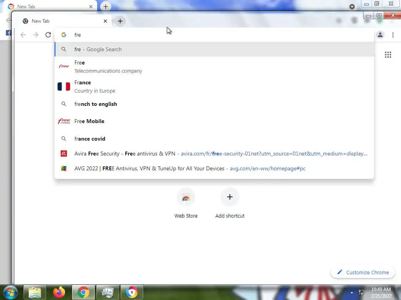
Task: Choose the Free Mobile suggestion
Action: click(214, 121)
